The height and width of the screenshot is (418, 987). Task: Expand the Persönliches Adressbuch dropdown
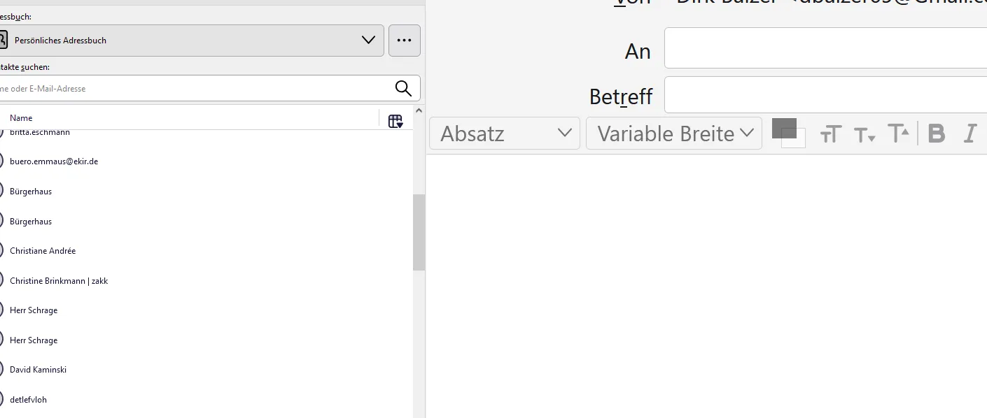click(x=188, y=41)
